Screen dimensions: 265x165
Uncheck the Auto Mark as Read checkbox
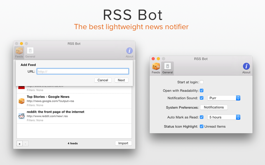coord(202,117)
